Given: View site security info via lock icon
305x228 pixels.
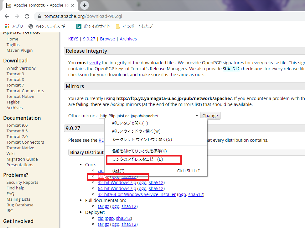Looking at the screenshot, I should click(39, 16).
